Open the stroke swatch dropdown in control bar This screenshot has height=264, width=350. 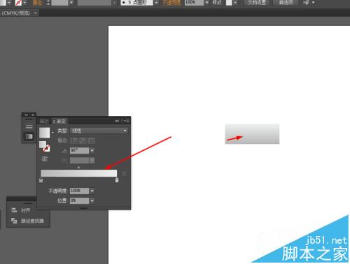[x=24, y=2]
